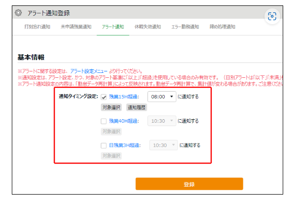
Task: Tick the 日残業3H超過 checkbox
Action: pyautogui.click(x=104, y=145)
